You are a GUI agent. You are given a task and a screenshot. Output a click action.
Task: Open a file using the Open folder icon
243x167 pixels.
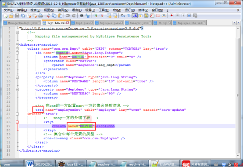[11, 15]
